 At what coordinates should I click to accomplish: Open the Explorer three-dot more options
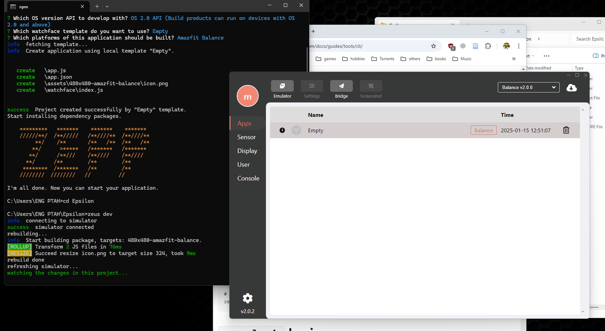click(546, 56)
